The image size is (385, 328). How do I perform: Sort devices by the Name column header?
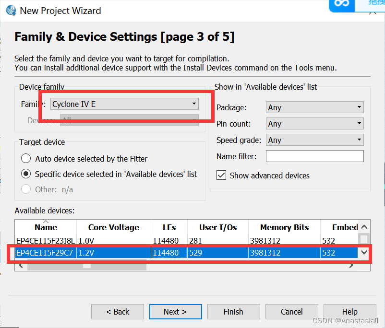(x=46, y=227)
